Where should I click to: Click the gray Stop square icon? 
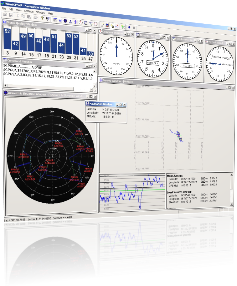point(134,27)
